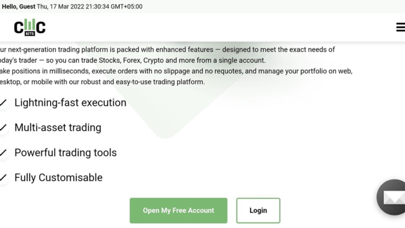Click the word Stocks in the description

[x=111, y=60]
